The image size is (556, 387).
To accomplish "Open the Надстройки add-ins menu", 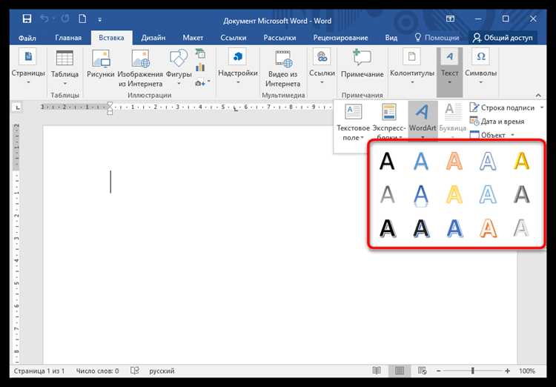I will 237,67.
